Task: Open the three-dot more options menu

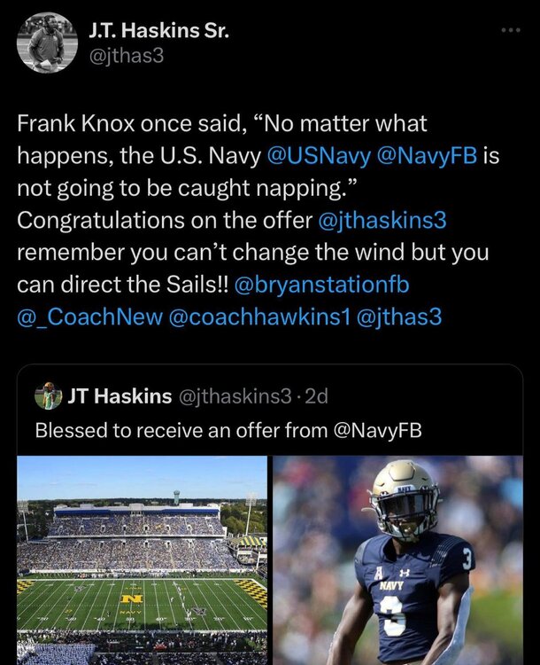Action: coord(511,30)
